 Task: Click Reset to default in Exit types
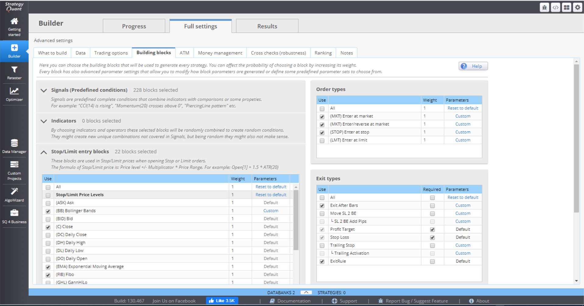point(463,198)
